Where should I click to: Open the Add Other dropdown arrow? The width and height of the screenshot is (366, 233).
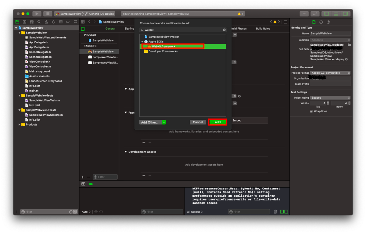[164, 122]
